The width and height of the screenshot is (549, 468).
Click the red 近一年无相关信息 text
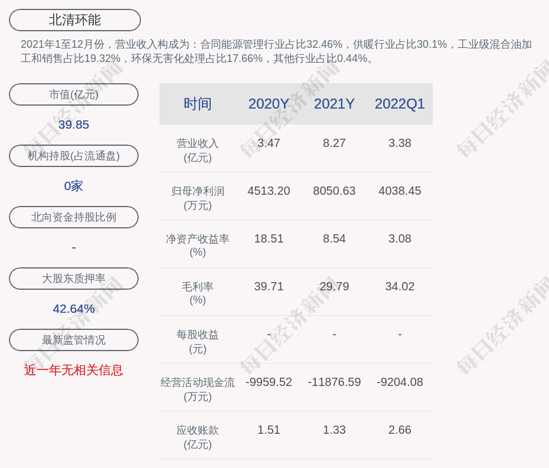point(74,370)
